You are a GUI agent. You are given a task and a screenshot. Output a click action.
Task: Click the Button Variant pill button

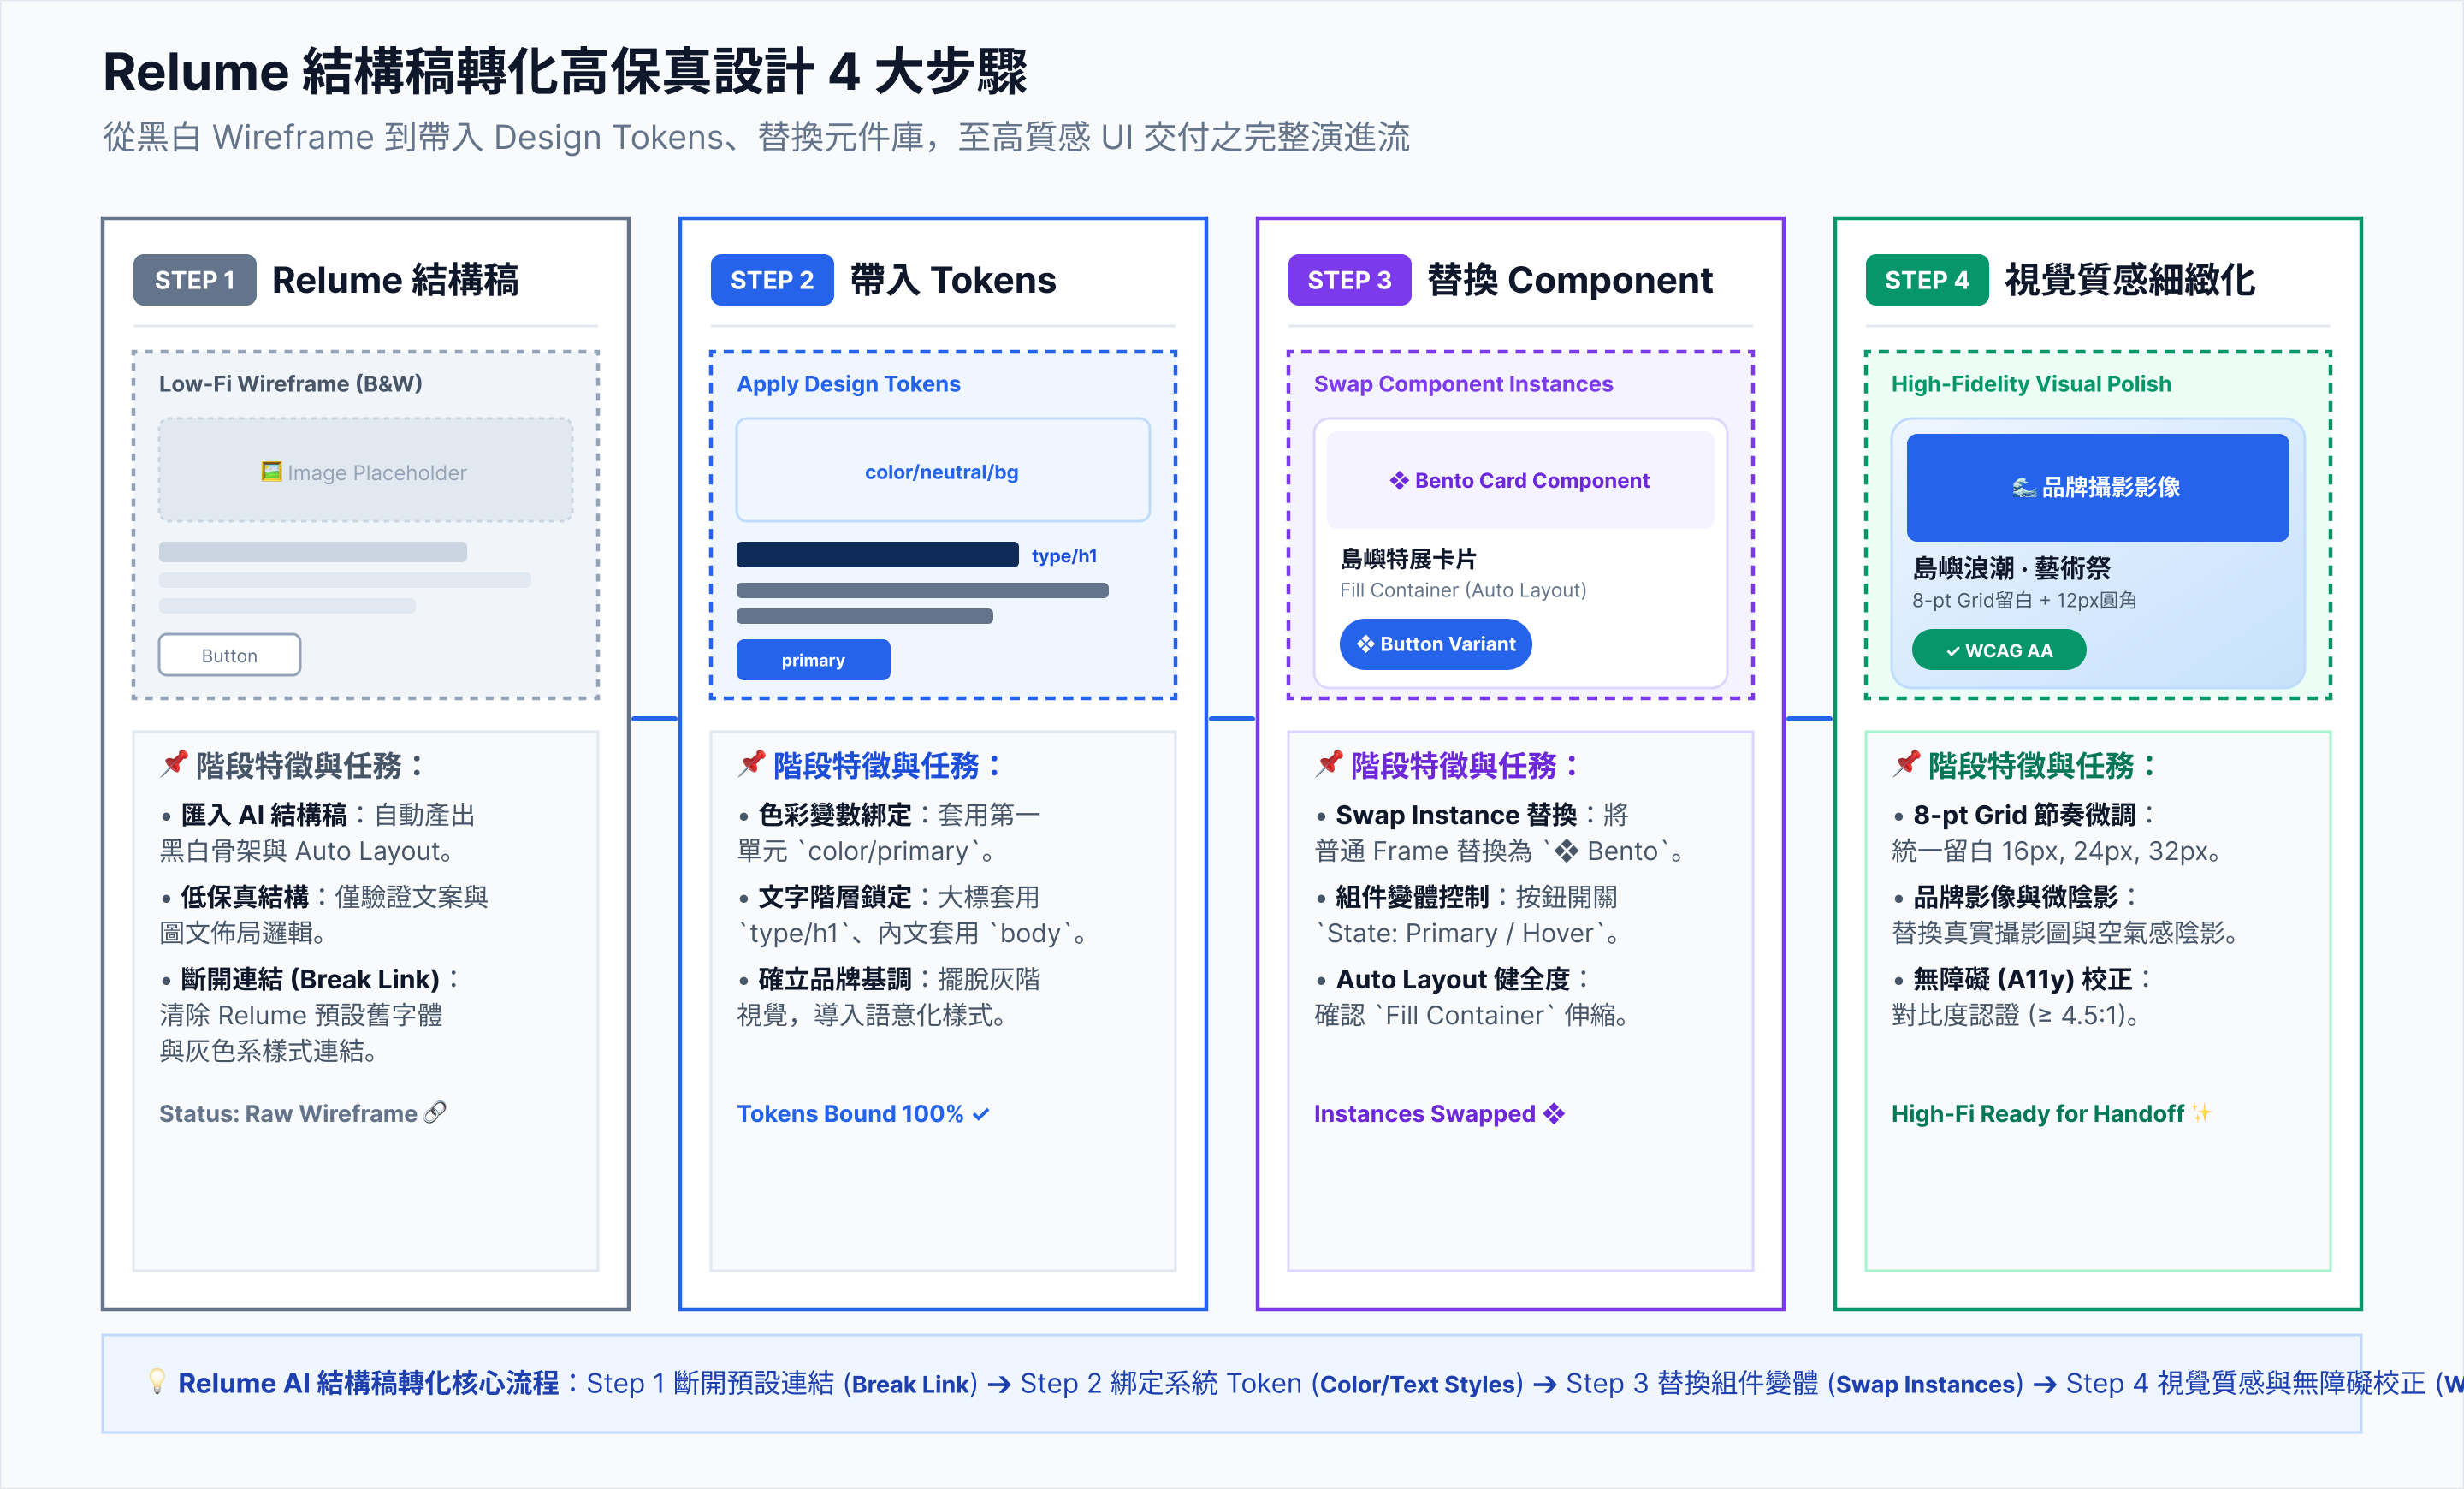[x=1435, y=644]
